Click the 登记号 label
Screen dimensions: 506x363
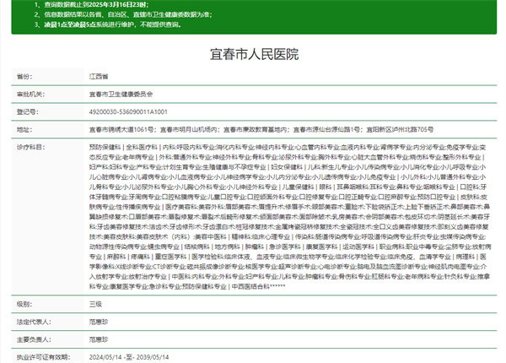(28, 112)
